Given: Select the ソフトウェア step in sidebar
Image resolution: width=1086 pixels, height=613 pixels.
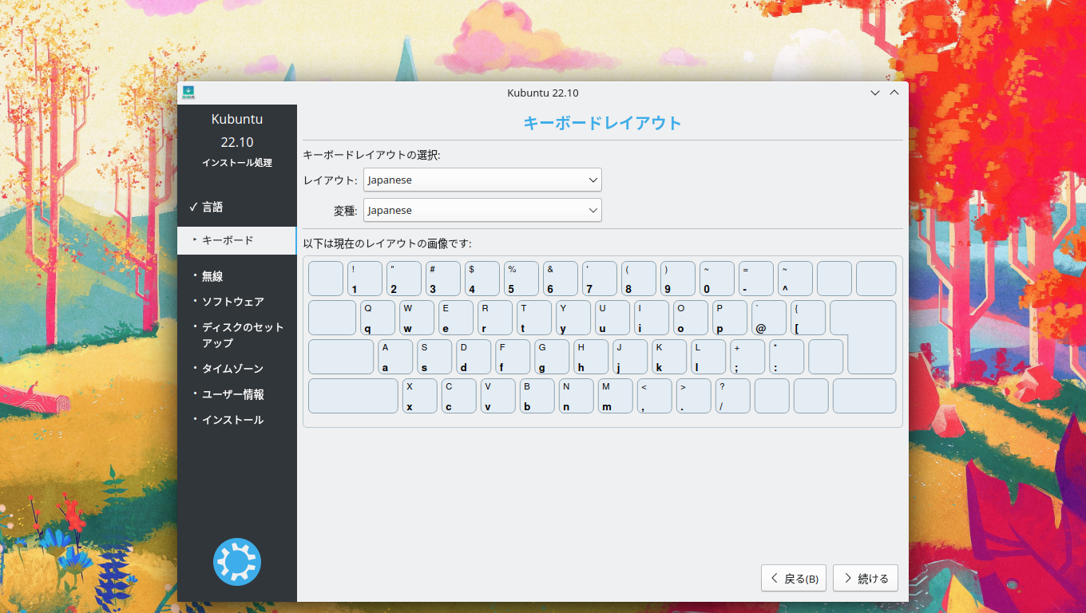Looking at the screenshot, I should click(x=232, y=302).
